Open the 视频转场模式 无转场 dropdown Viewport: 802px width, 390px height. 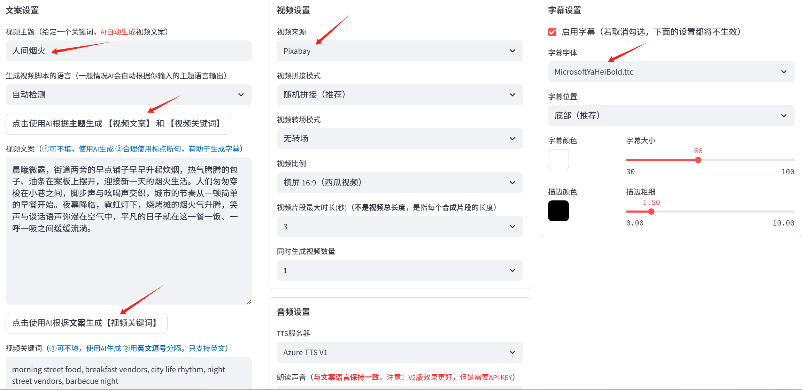click(399, 139)
